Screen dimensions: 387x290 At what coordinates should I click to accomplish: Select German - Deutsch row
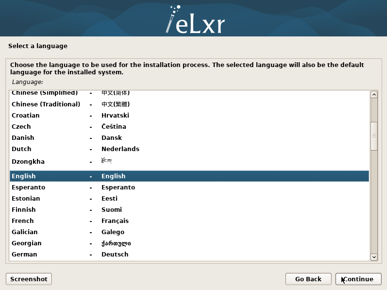[189, 254]
